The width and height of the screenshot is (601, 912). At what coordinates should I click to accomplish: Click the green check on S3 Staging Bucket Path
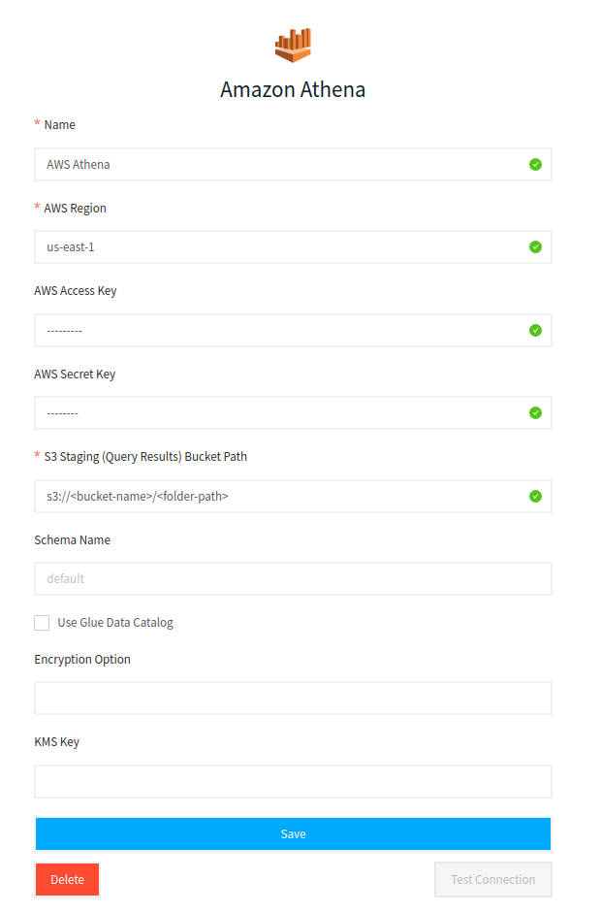click(535, 496)
